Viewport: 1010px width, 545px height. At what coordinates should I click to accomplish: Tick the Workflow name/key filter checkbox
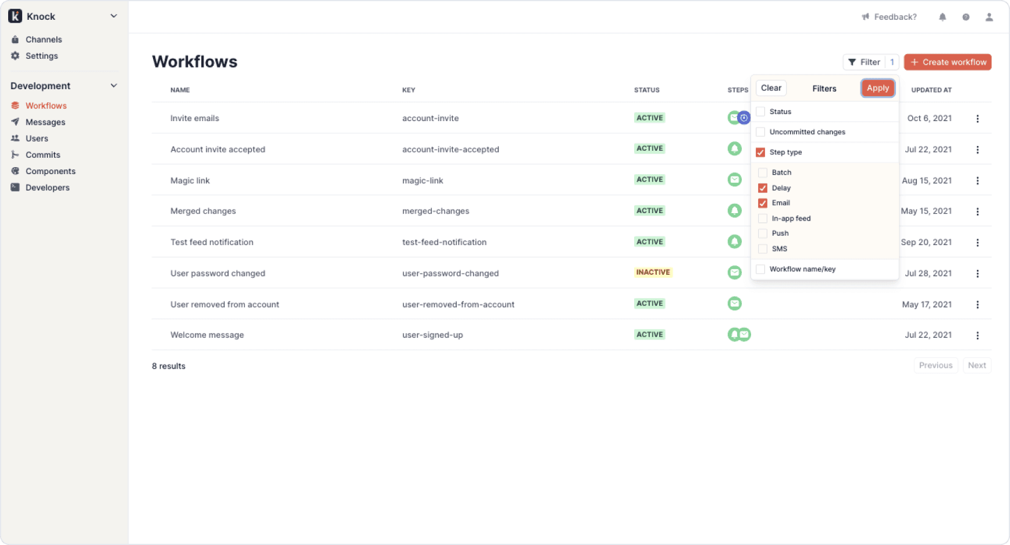[760, 269]
